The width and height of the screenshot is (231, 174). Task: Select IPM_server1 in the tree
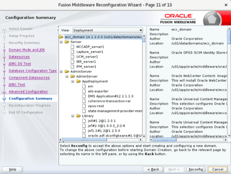point(86,66)
